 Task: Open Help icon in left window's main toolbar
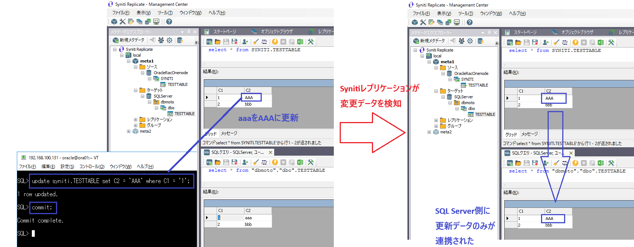click(x=169, y=22)
